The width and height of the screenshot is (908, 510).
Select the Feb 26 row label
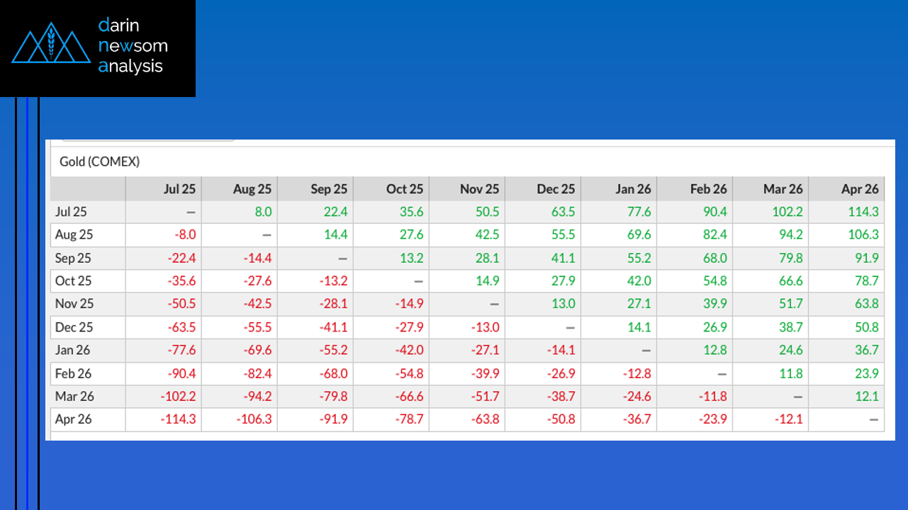pos(74,373)
